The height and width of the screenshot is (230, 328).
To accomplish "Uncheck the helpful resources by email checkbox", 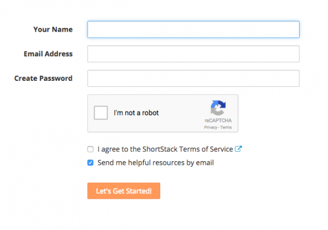I will coord(90,162).
